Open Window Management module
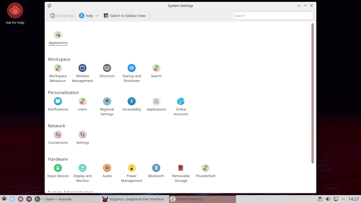The image size is (361, 203). pos(82,73)
